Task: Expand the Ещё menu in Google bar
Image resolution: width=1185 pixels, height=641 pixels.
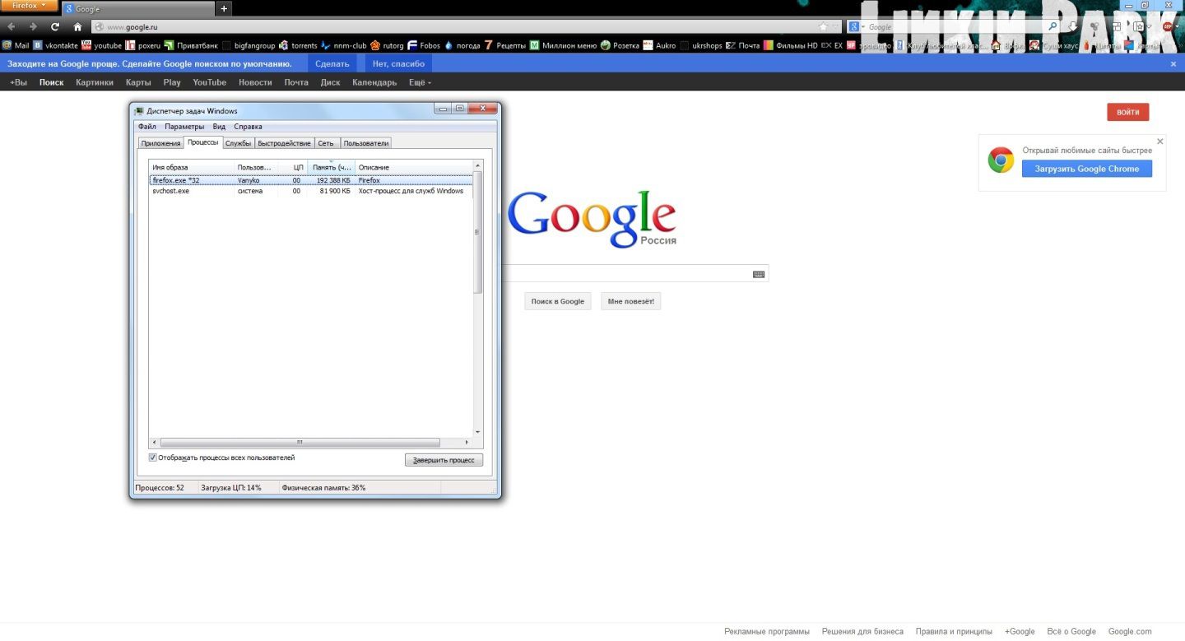Action: tap(420, 82)
